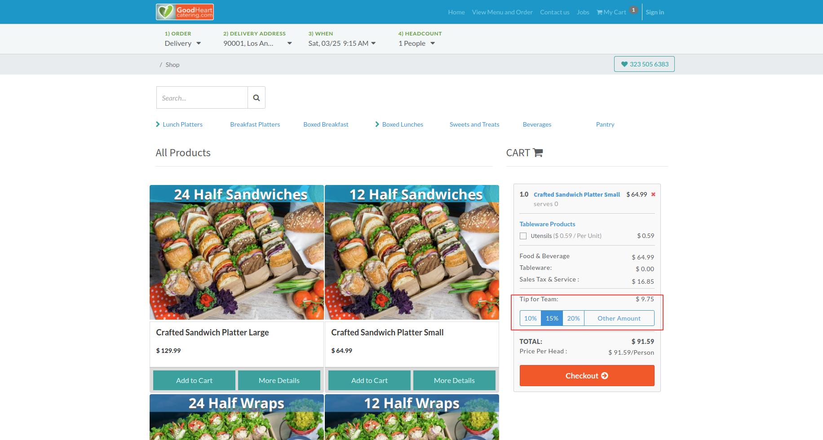Select the 10% tip option

[x=531, y=318]
